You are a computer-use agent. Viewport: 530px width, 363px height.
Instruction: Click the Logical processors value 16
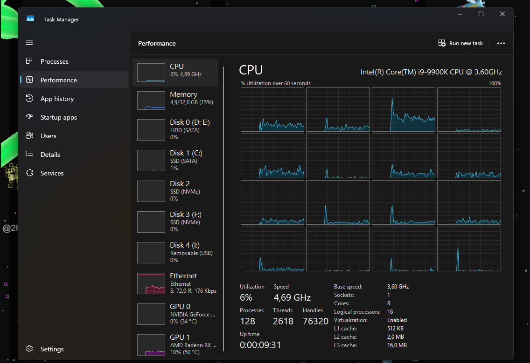click(x=390, y=312)
